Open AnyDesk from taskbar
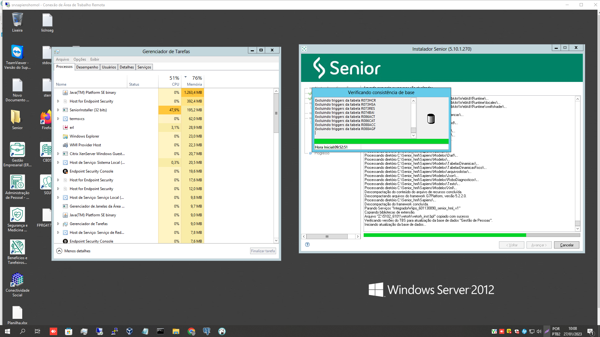This screenshot has height=337, width=600. click(x=53, y=331)
